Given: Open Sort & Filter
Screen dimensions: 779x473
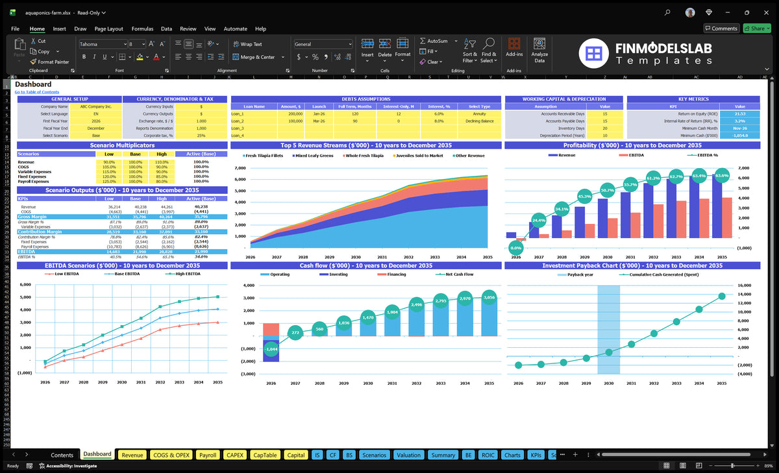Looking at the screenshot, I should 470,50.
